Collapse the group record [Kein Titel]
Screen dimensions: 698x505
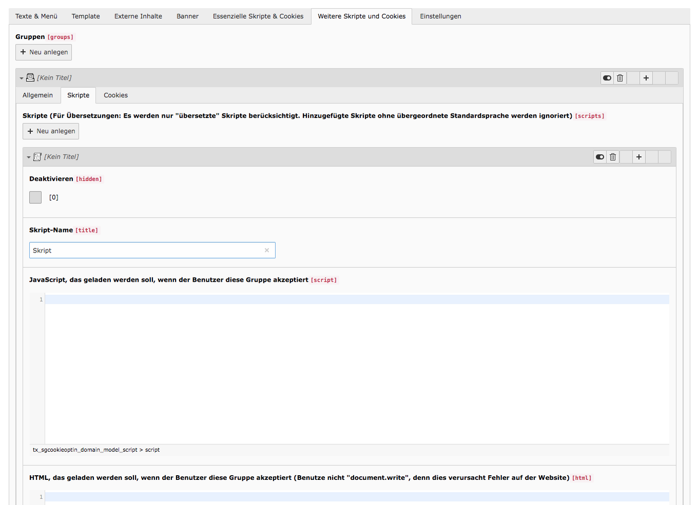pos(21,77)
